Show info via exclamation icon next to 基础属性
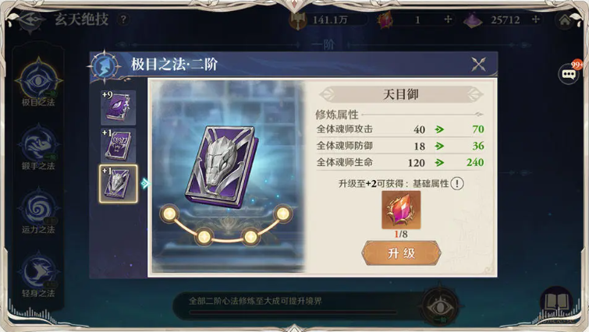 457,183
